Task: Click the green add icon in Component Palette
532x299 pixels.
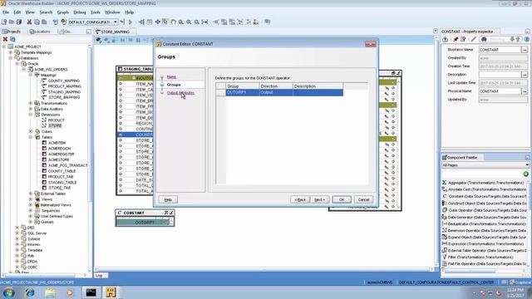Action: click(x=525, y=174)
